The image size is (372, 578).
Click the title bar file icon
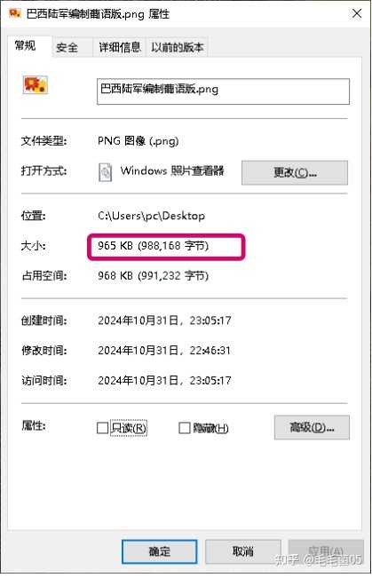tap(15, 13)
